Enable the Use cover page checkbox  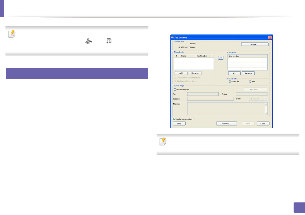click(175, 90)
